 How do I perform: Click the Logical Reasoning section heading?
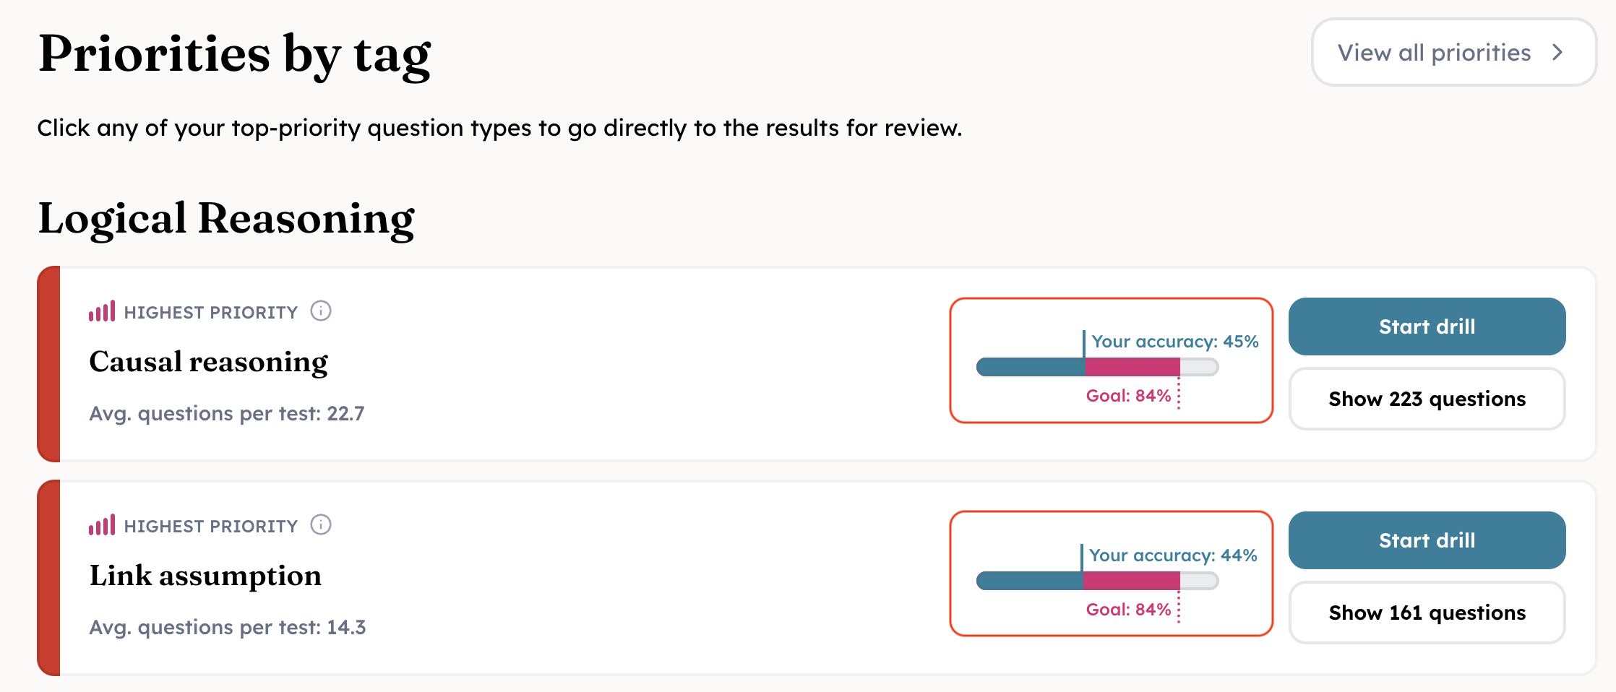[226, 218]
